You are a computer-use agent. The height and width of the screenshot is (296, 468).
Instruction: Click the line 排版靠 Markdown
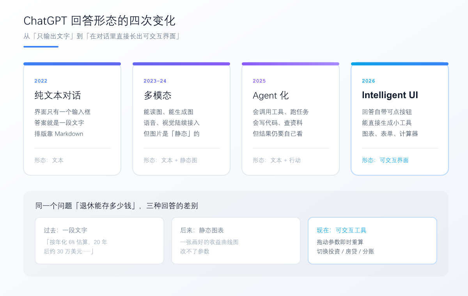click(x=59, y=134)
